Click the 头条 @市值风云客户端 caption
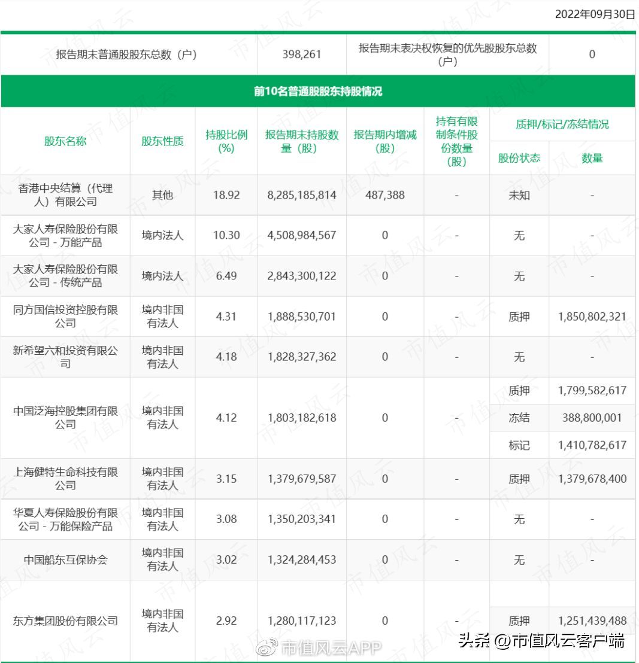This screenshot has height=663, width=639. point(542,641)
